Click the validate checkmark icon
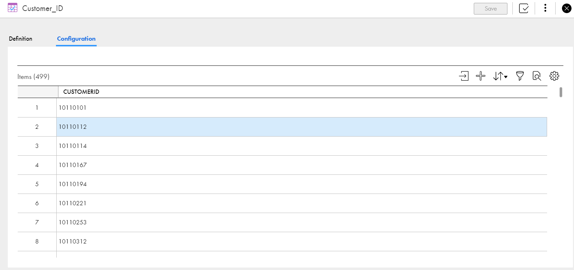This screenshot has width=574, height=270. pyautogui.click(x=524, y=8)
